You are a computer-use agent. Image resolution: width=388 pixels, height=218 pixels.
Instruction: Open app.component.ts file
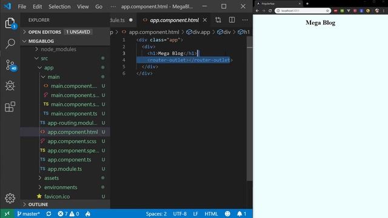69,160
